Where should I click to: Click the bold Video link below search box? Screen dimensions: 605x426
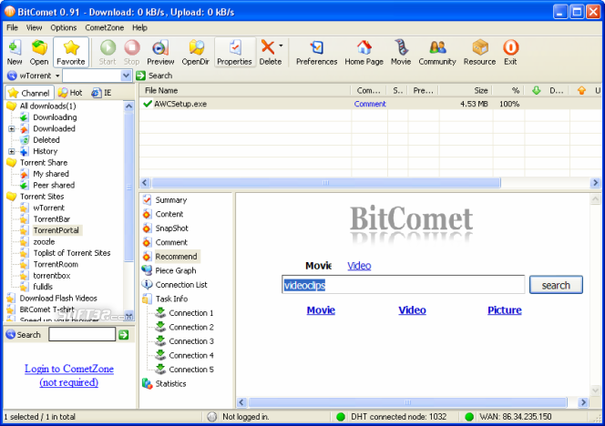coord(412,310)
